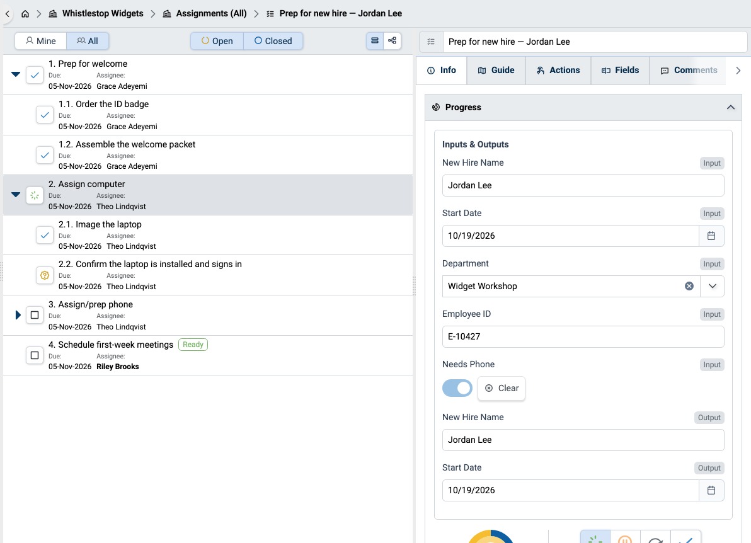Click the in-progress spinner status on Assign computer
This screenshot has width=751, height=543.
(35, 195)
